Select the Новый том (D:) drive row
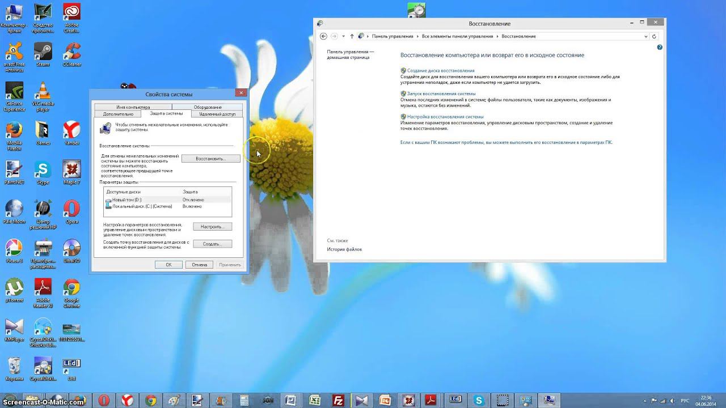 click(x=168, y=199)
